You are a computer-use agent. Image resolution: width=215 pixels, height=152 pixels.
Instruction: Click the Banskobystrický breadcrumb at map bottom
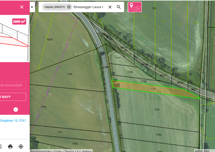click(41, 151)
